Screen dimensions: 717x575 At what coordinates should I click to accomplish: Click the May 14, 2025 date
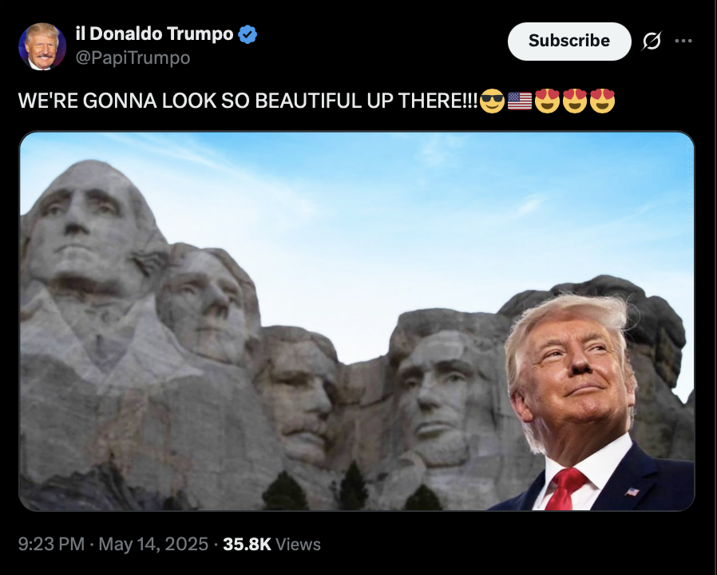click(153, 545)
